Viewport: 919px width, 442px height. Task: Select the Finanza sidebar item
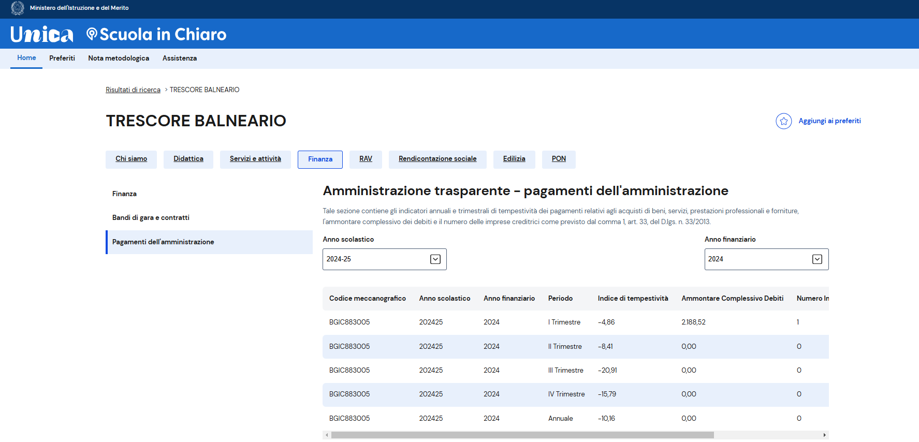[124, 194]
